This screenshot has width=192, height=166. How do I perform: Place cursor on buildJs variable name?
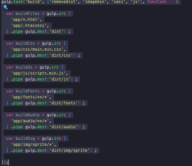24,67
